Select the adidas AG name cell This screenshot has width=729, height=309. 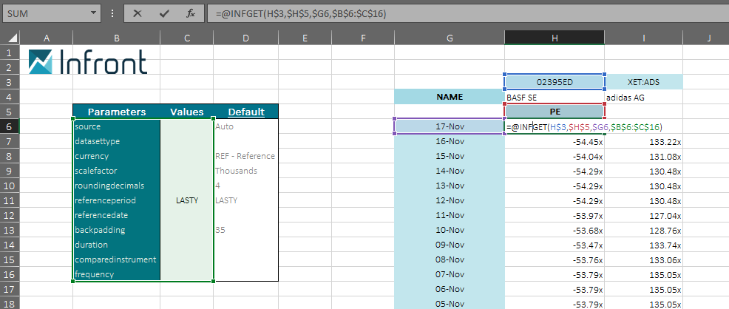pyautogui.click(x=643, y=97)
